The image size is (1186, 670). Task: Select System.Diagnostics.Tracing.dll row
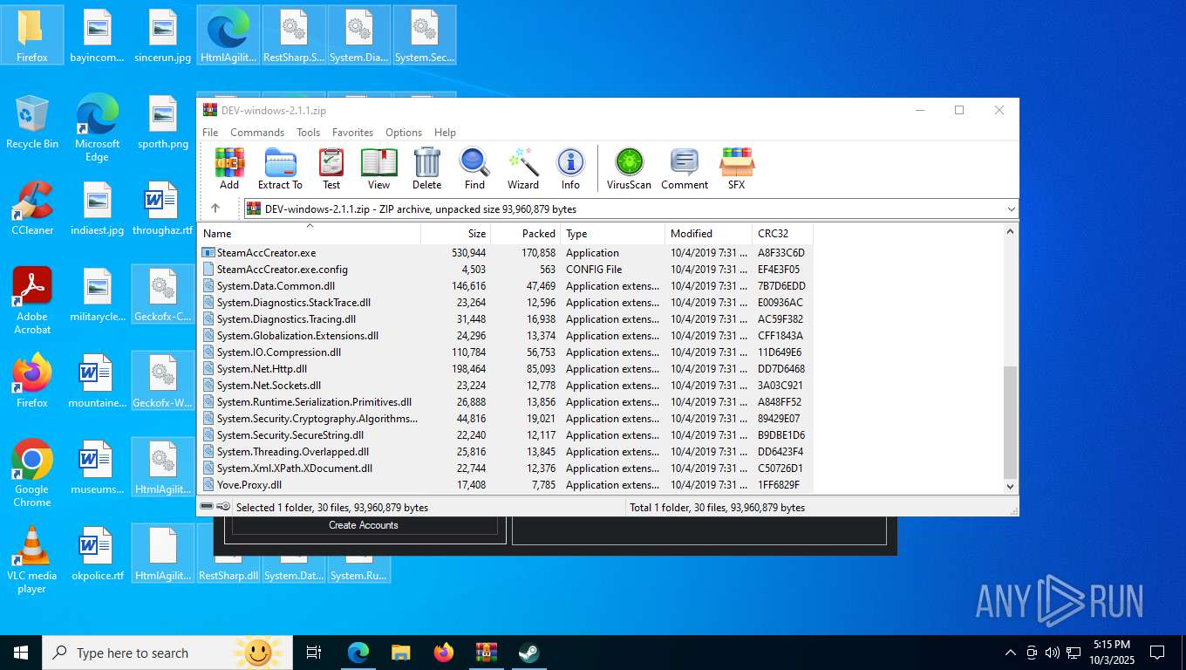506,319
